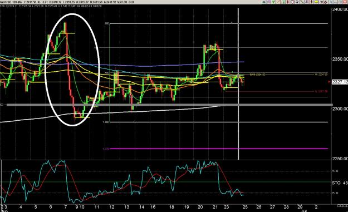
Task: Click the grid icon beside the red diamond
Action: pos(307,2)
